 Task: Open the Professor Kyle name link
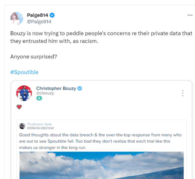(x=39, y=124)
